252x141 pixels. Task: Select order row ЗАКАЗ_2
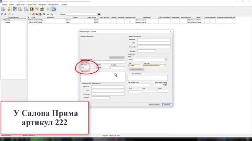point(132,22)
